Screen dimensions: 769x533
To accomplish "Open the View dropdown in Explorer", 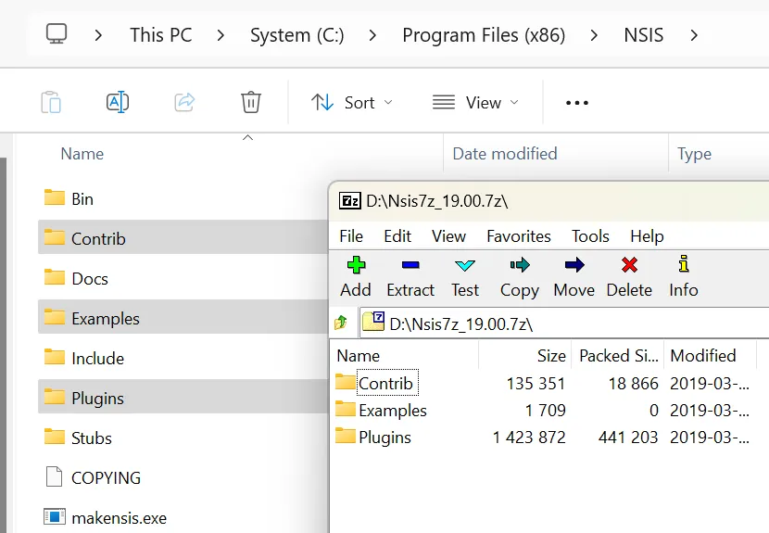I will [476, 102].
